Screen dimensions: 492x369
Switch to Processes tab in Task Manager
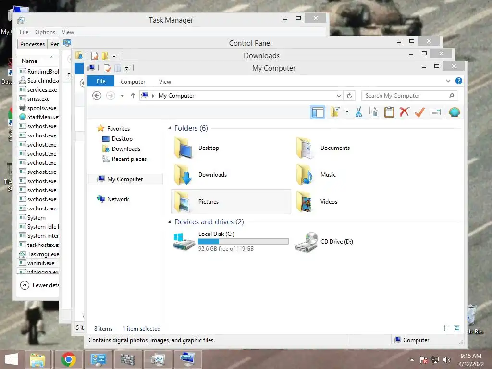tap(32, 44)
